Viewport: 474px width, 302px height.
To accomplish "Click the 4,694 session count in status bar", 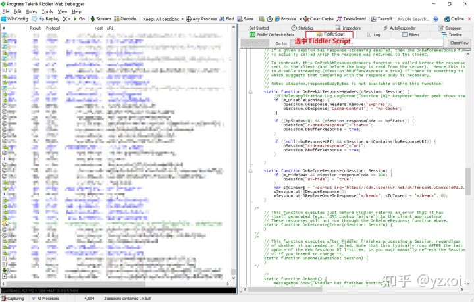I will [x=90, y=298].
